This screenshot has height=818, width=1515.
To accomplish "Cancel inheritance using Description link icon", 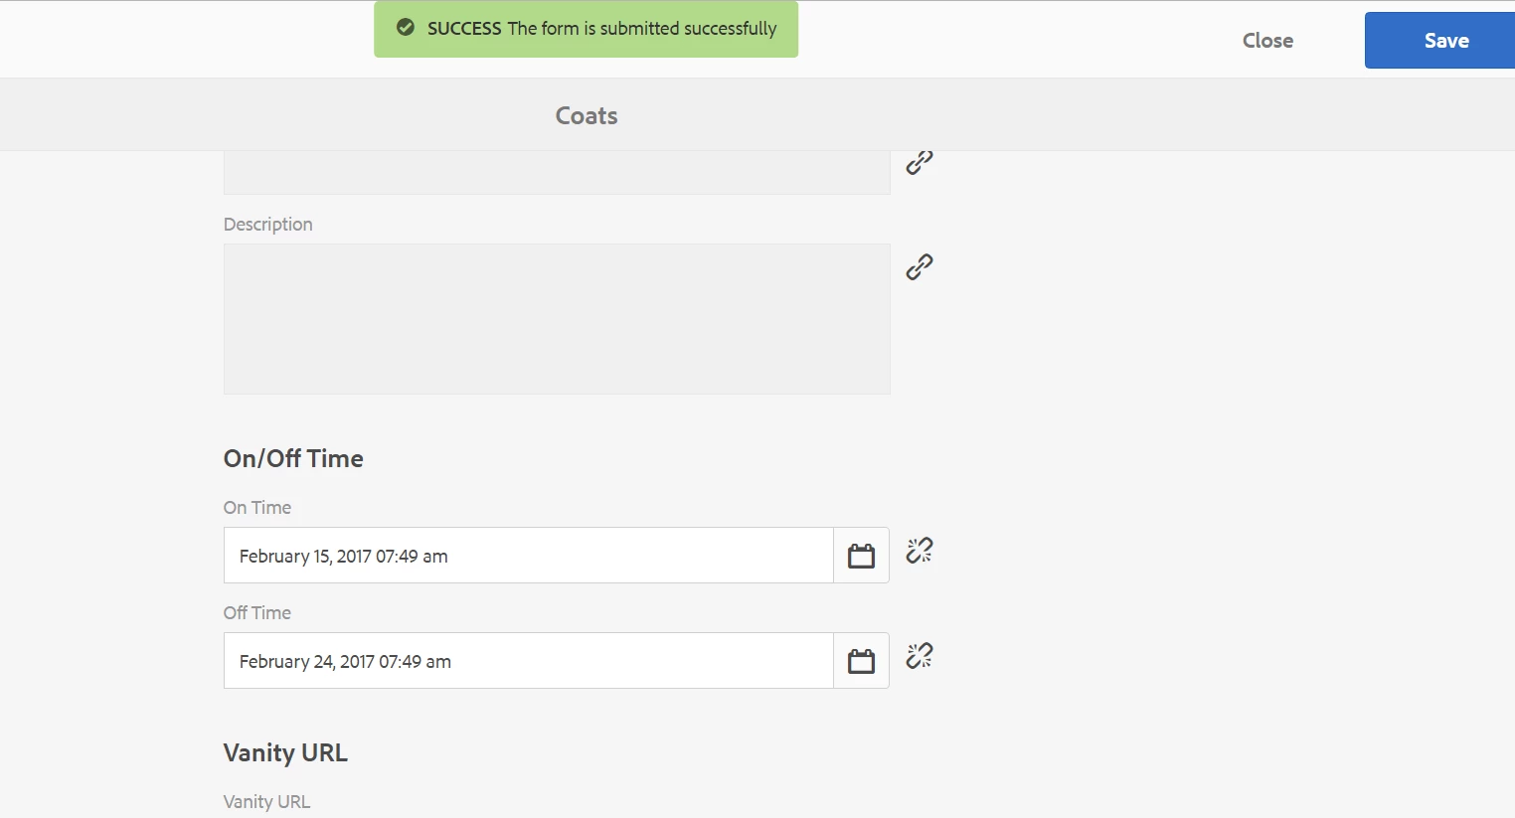I will tap(920, 267).
